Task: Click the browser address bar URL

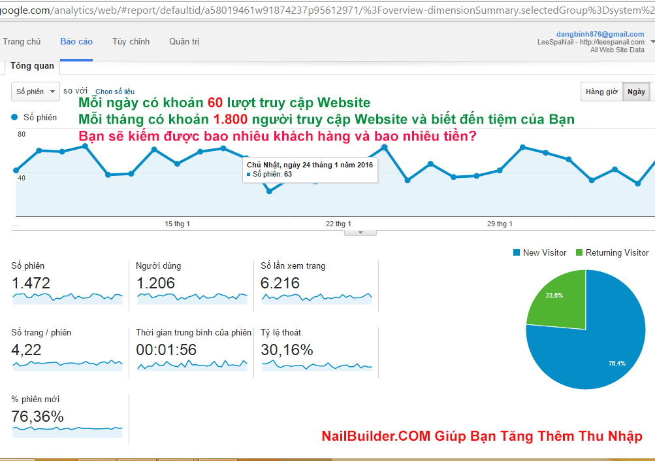Action: (328, 10)
